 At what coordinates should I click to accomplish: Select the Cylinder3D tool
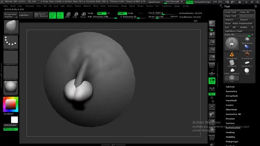point(232,63)
